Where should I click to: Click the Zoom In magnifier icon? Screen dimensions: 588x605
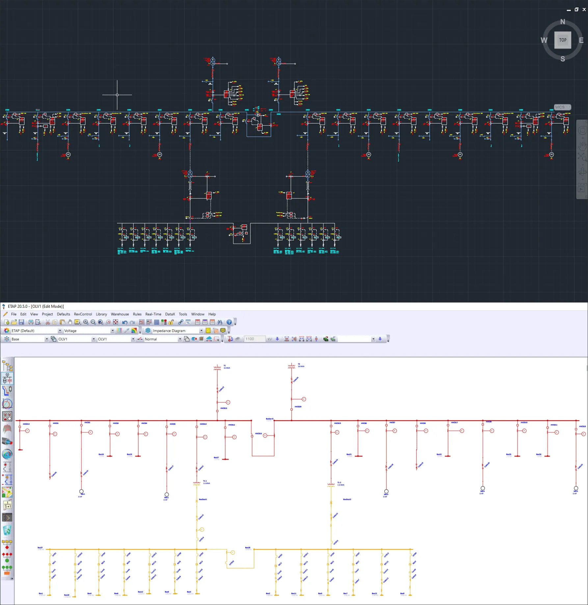[86, 322]
